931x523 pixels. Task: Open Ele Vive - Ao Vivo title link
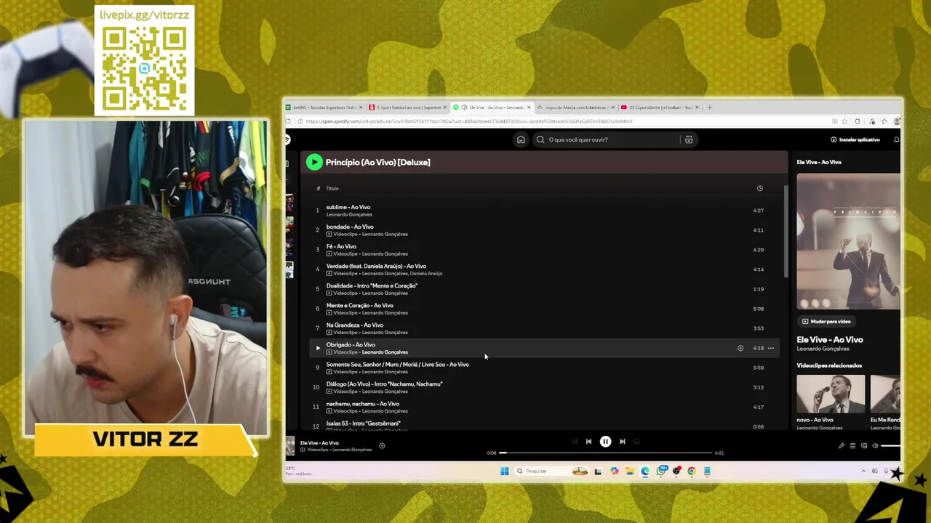830,339
